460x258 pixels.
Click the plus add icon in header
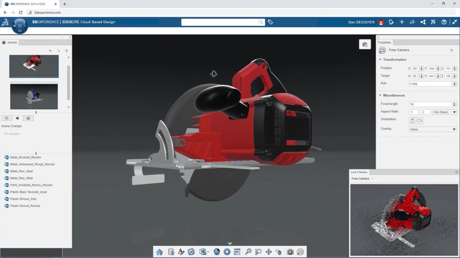click(x=402, y=22)
